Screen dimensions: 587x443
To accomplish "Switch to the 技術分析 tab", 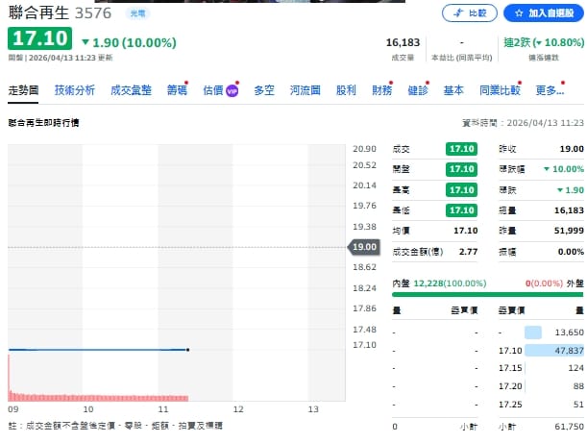I will pyautogui.click(x=74, y=90).
